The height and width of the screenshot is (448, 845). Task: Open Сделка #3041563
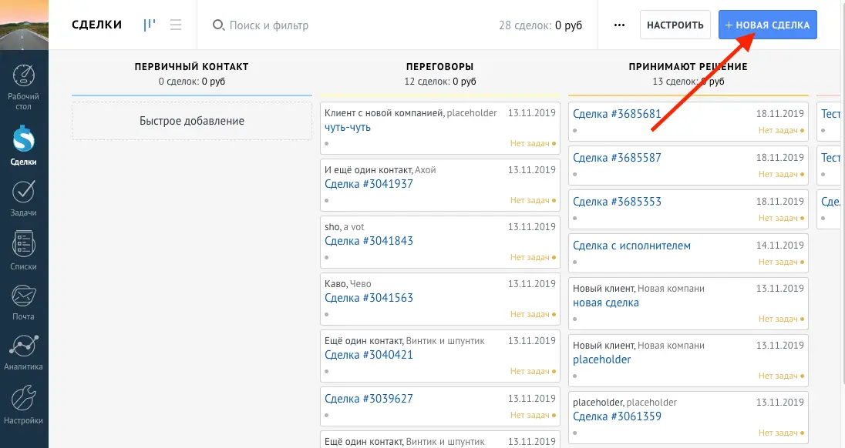369,298
